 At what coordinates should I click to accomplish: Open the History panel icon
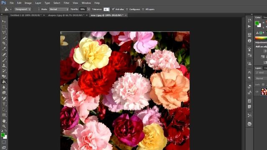249,20
